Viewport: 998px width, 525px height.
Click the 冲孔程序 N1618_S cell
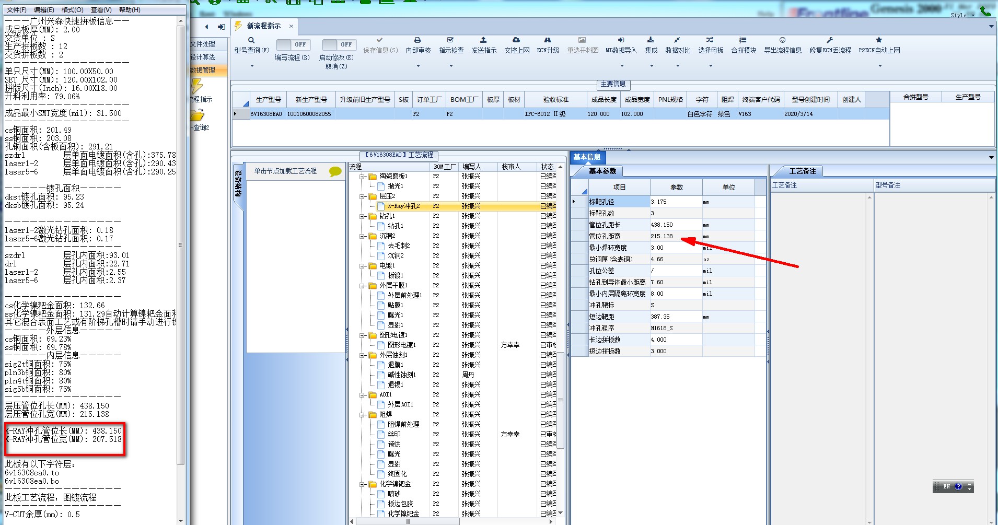pyautogui.click(x=676, y=328)
